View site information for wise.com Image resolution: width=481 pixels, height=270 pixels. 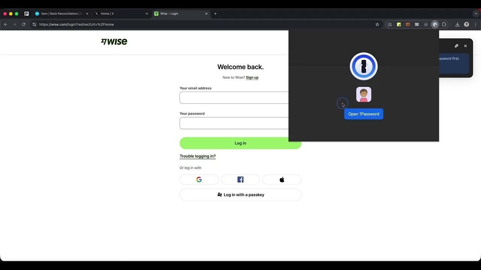pyautogui.click(x=34, y=24)
